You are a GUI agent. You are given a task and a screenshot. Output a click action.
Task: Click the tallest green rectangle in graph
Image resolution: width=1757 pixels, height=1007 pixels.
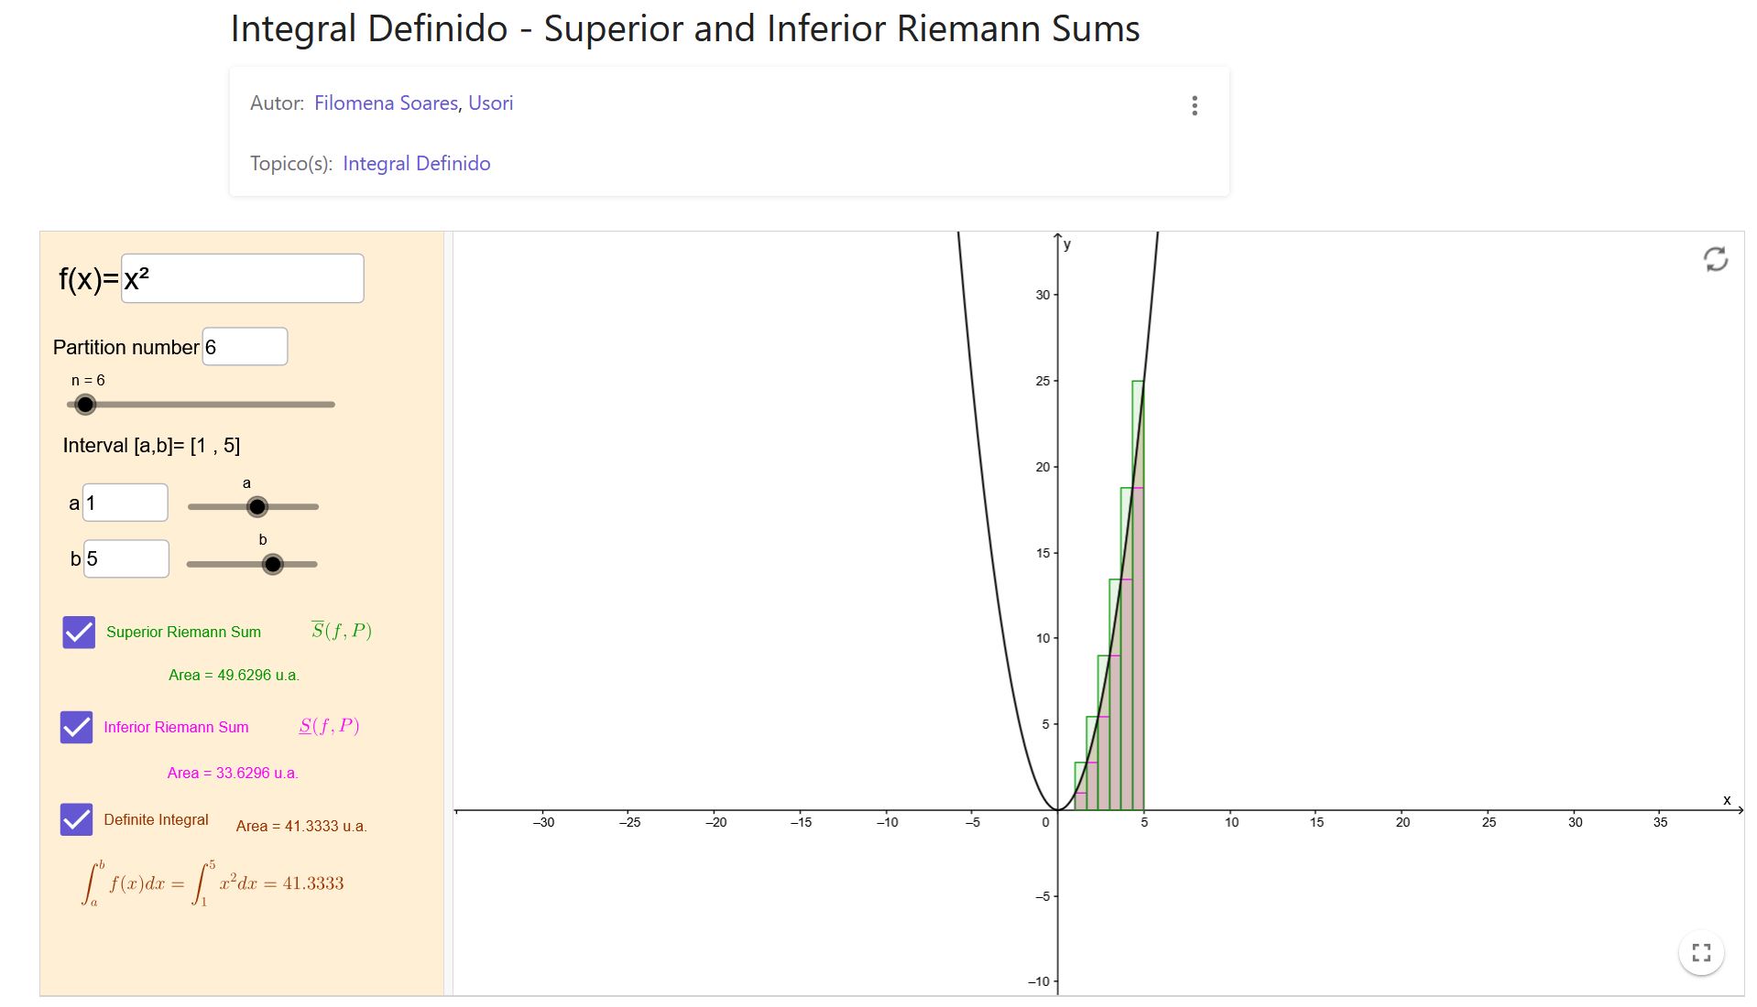[1138, 595]
